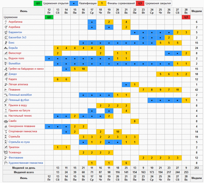Open the Волейбол link
The height and width of the screenshot is (183, 204).
tap(15, 64)
